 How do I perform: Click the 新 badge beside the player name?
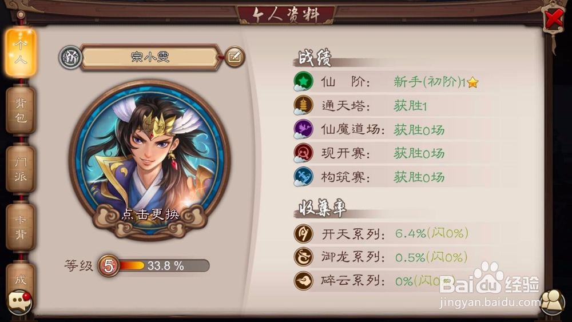tap(70, 57)
